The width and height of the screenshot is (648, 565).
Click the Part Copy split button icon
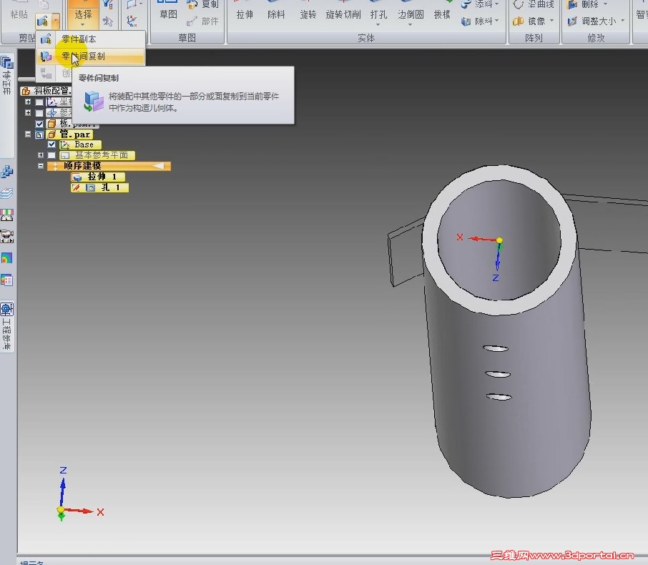[42, 20]
